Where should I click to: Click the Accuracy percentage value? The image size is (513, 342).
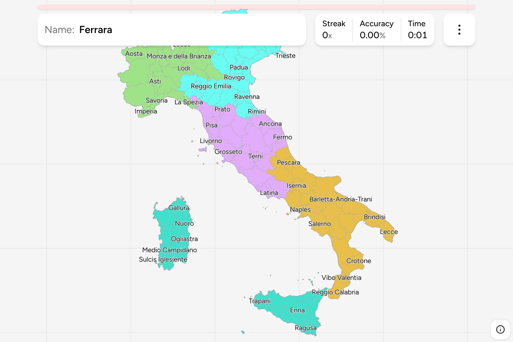(372, 35)
